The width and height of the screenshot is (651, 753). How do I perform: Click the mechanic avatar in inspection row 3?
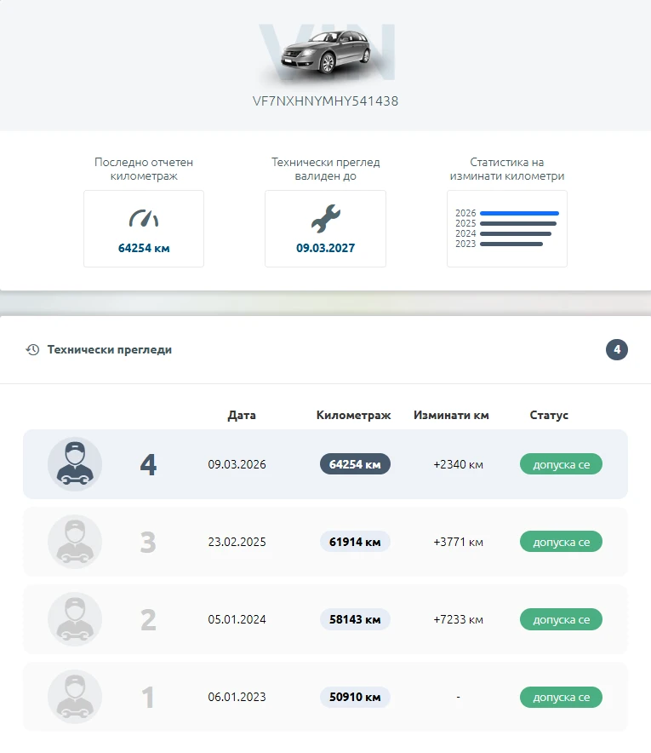pos(75,542)
